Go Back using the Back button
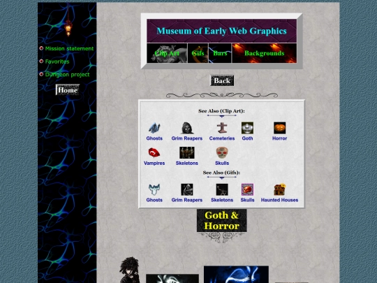377x283 pixels. [222, 80]
